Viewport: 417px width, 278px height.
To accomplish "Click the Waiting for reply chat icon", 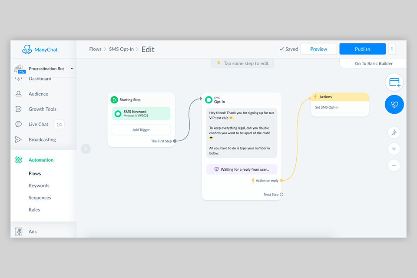I will pos(216,169).
